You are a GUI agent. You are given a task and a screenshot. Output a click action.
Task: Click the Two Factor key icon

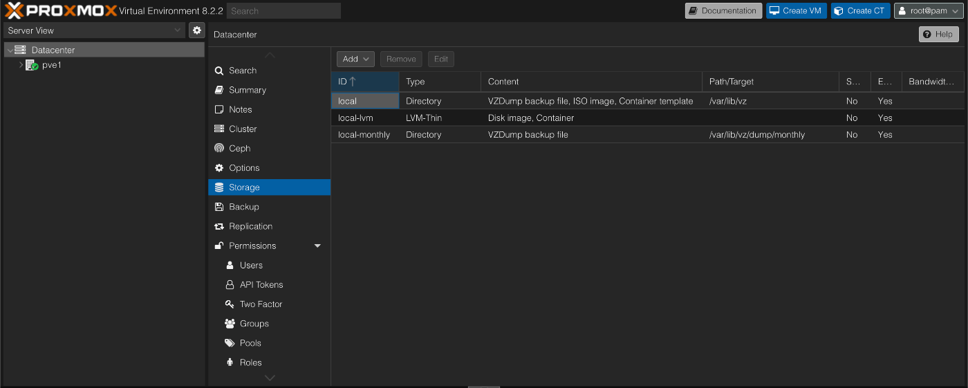(x=230, y=304)
